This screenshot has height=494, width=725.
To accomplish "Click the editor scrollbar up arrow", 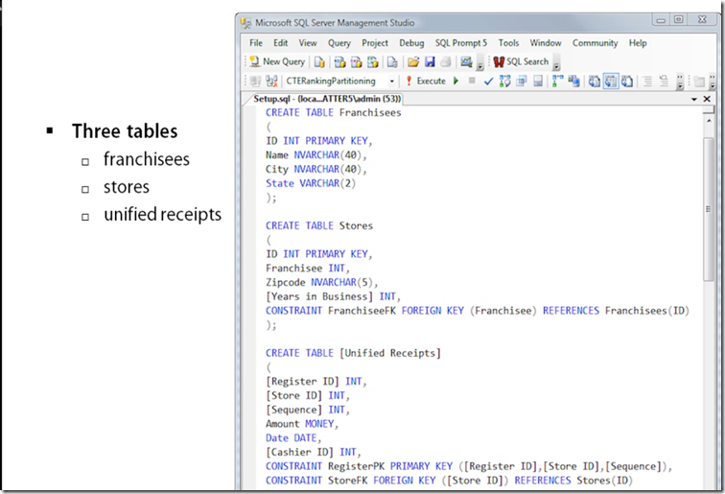I will pyautogui.click(x=709, y=120).
